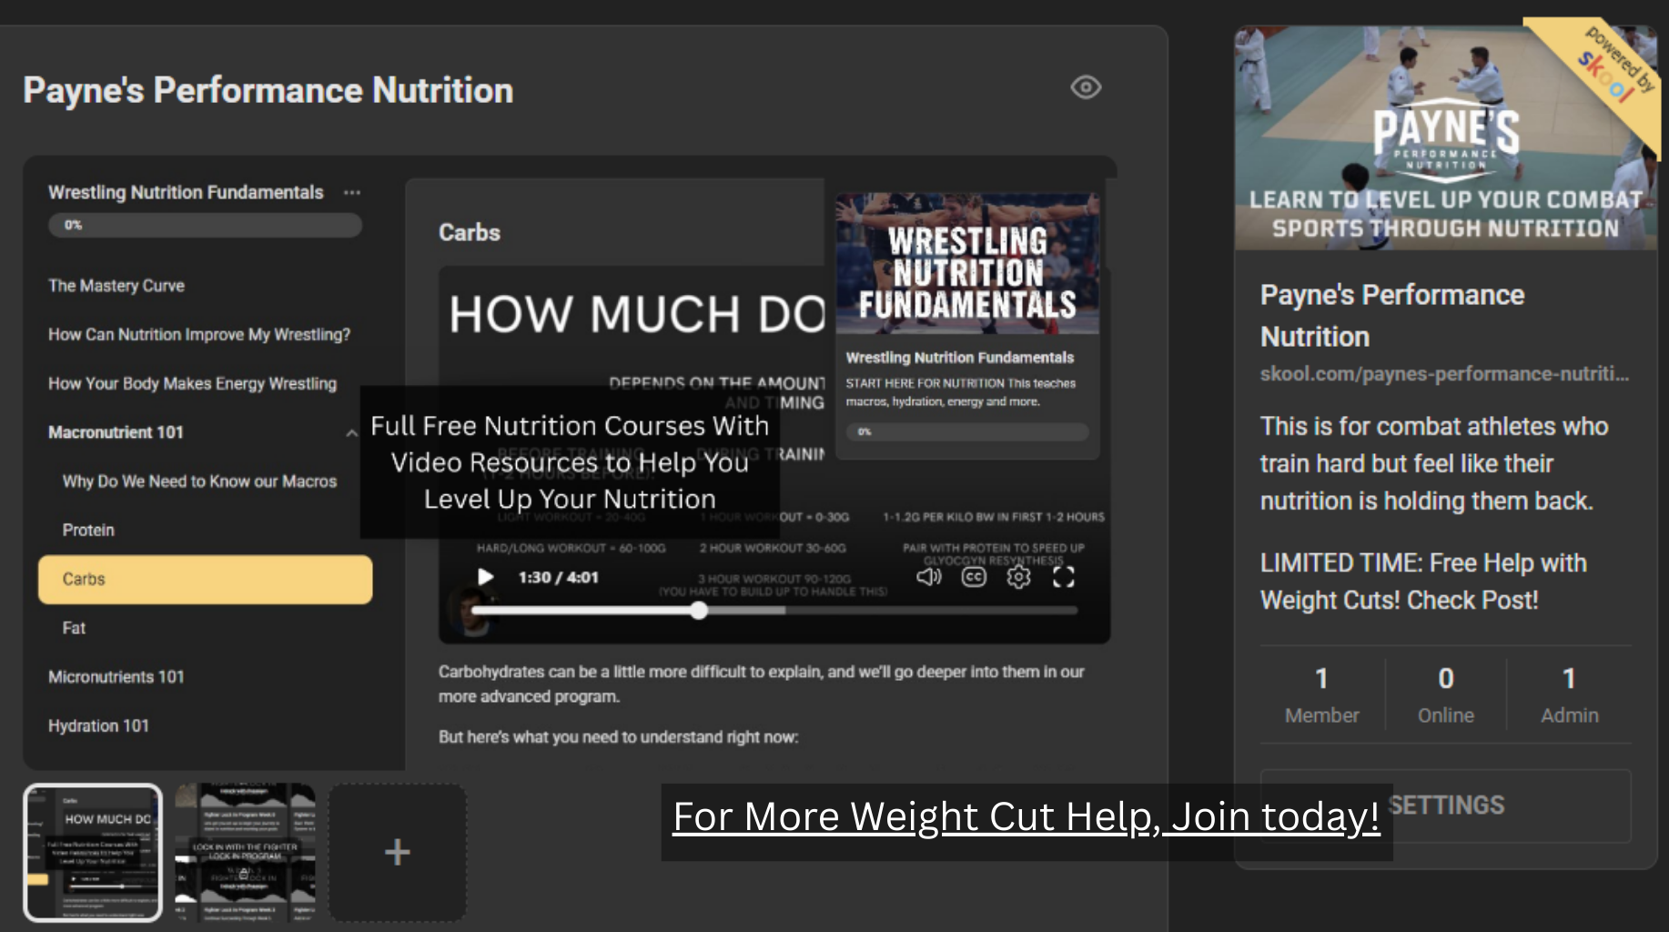Click the Payne's Performance Nutrition sidebar title
This screenshot has width=1669, height=932.
tap(1392, 316)
